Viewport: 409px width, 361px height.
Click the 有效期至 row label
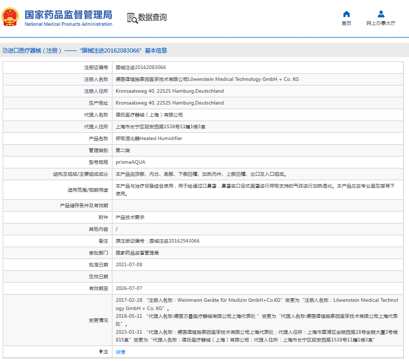99,288
